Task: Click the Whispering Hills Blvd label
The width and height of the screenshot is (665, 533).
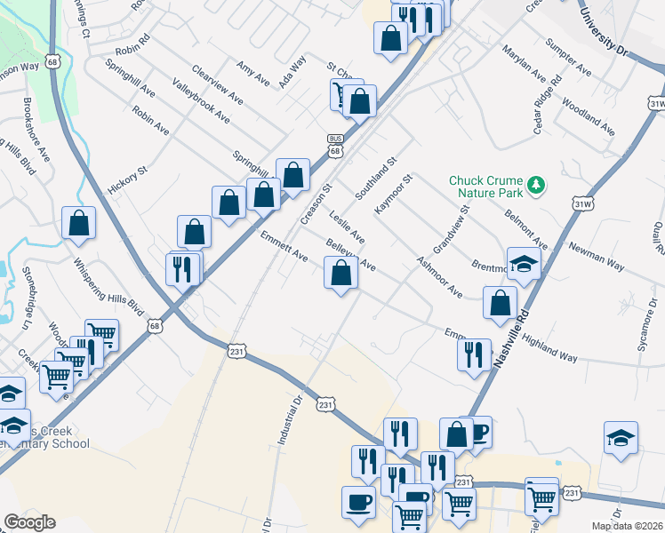Action: click(x=108, y=287)
